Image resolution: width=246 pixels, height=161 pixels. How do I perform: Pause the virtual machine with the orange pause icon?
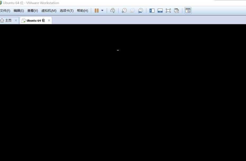(97, 11)
